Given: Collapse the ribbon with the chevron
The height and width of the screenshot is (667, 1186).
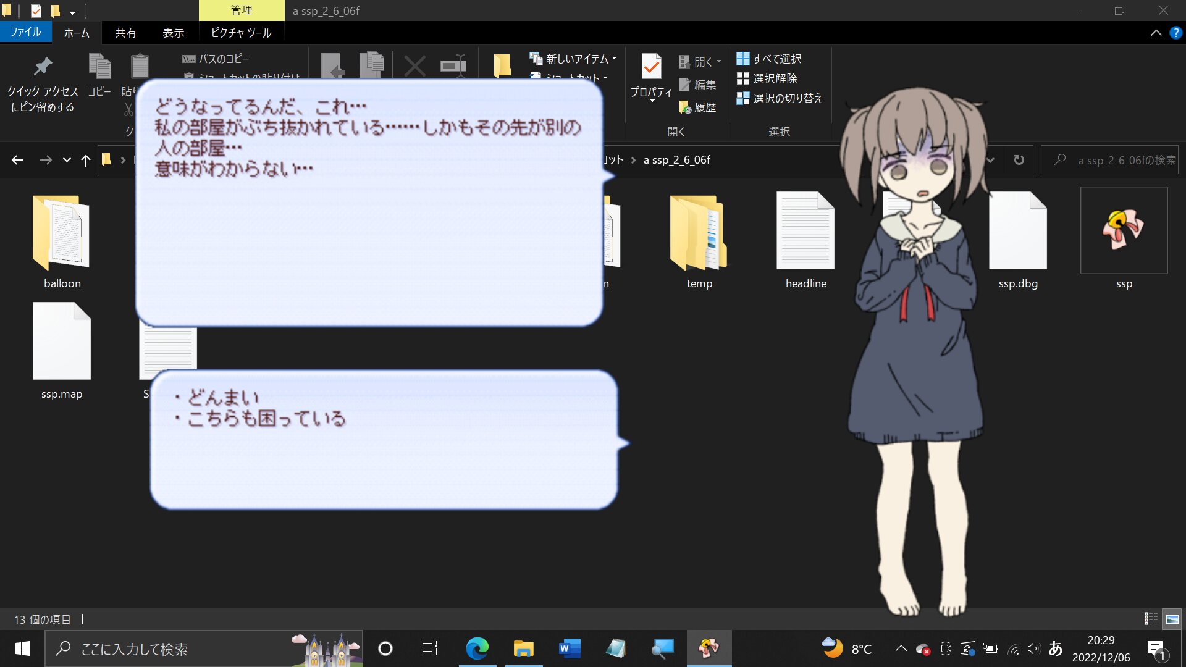Looking at the screenshot, I should 1156,33.
